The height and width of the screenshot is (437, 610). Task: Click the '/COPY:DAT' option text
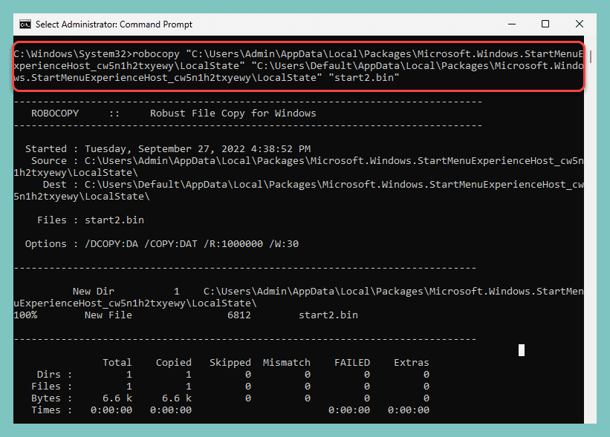(171, 244)
